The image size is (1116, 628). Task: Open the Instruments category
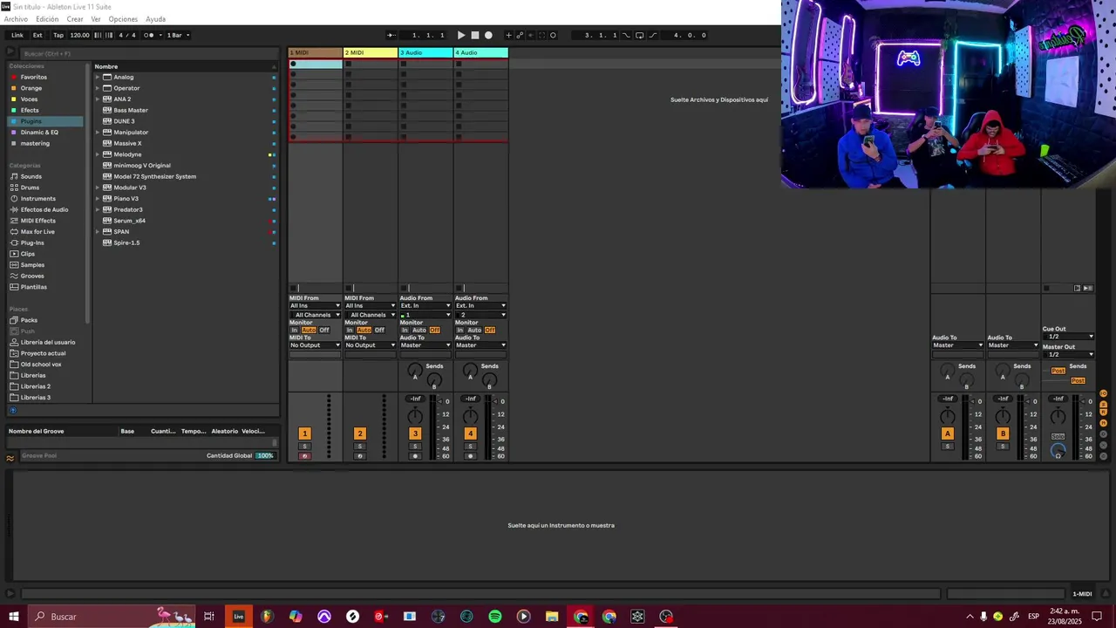click(x=37, y=199)
